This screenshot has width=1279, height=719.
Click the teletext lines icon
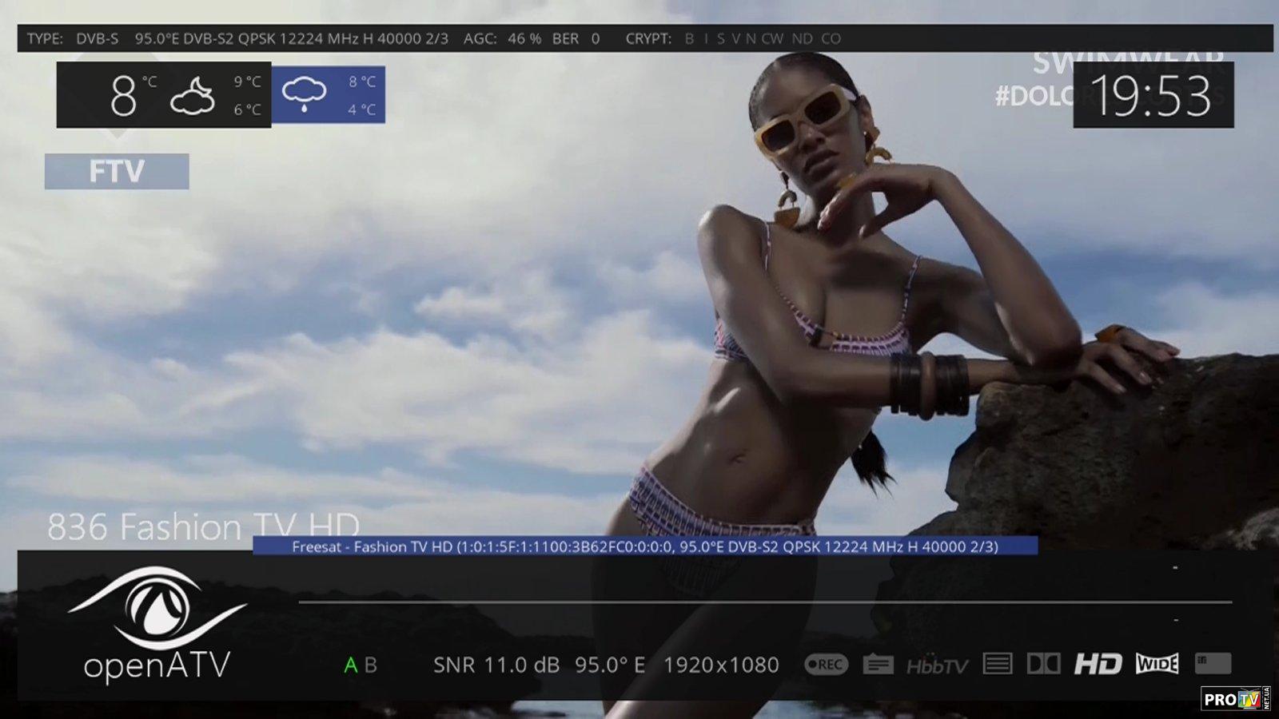click(997, 664)
